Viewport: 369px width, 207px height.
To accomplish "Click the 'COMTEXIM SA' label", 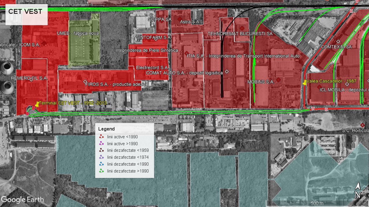I will pyautogui.click(x=336, y=47).
